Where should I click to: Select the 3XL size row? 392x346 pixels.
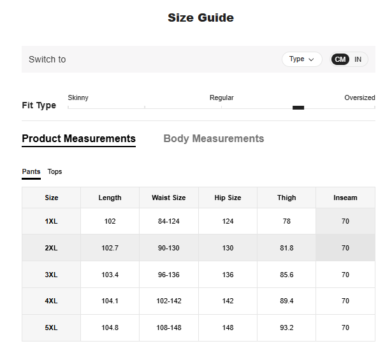point(51,275)
